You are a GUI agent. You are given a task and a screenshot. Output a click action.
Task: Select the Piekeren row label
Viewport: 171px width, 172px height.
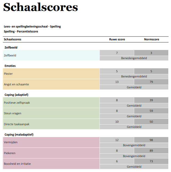click(x=10, y=153)
